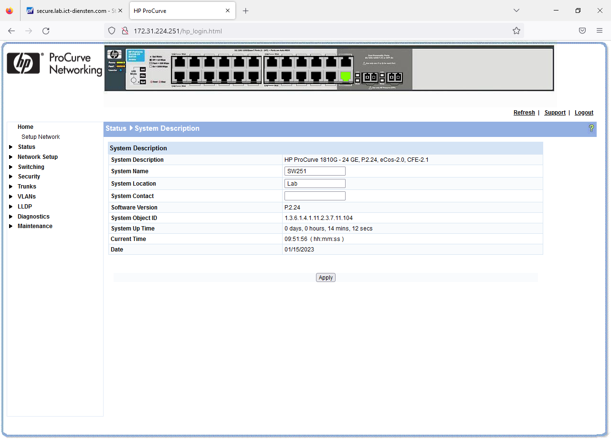The width and height of the screenshot is (611, 439).
Task: Click port 23 above the green port
Action: (345, 62)
